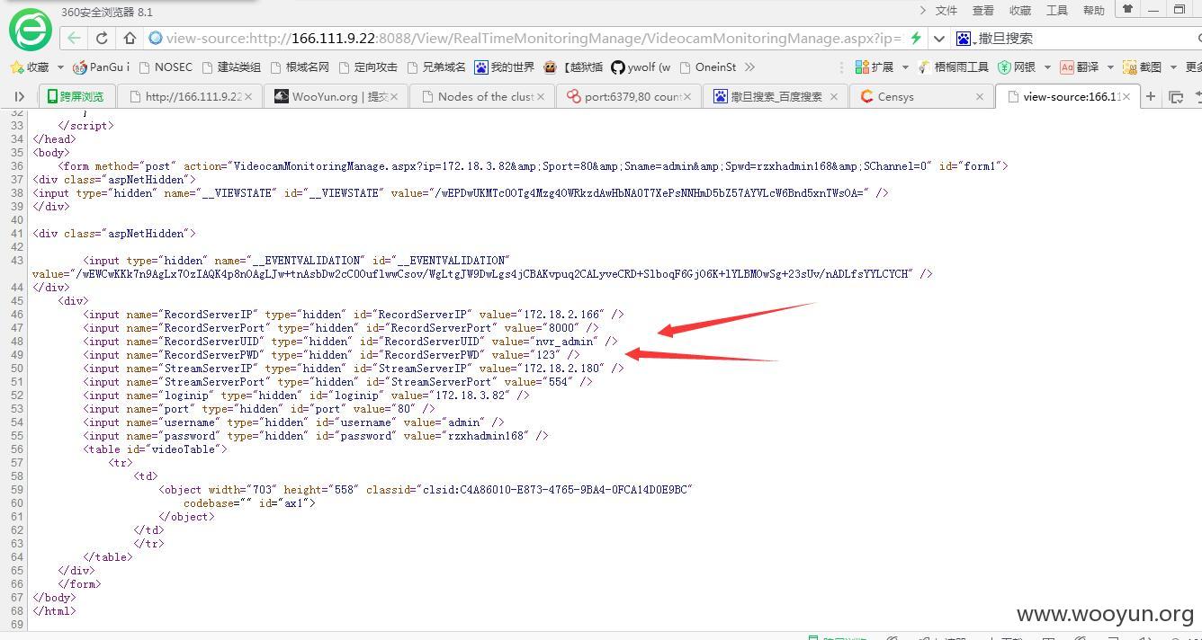
Task: Close the Censys tab
Action: 980,96
